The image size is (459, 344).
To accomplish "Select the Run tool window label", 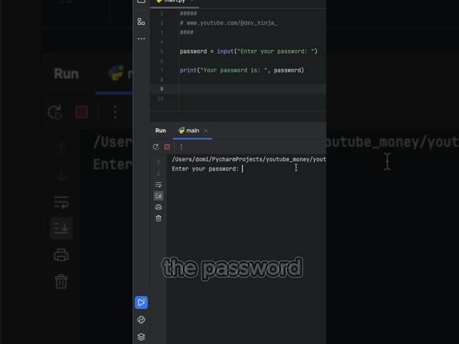I will tap(161, 130).
